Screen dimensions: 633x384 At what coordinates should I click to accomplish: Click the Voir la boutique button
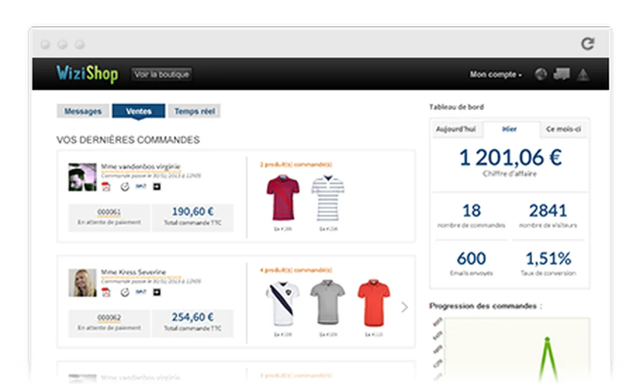(x=161, y=74)
